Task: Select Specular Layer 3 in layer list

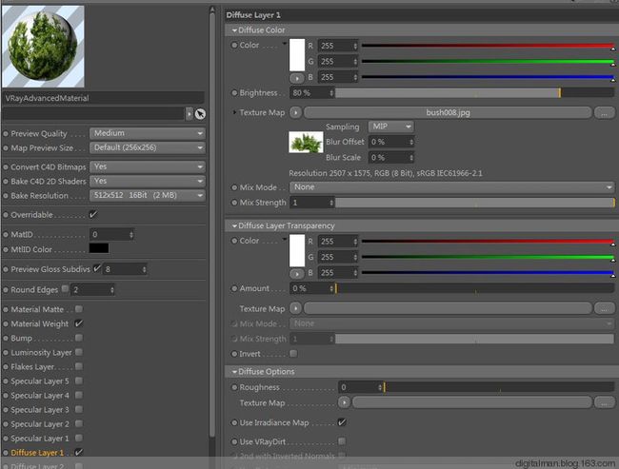Action: point(40,410)
